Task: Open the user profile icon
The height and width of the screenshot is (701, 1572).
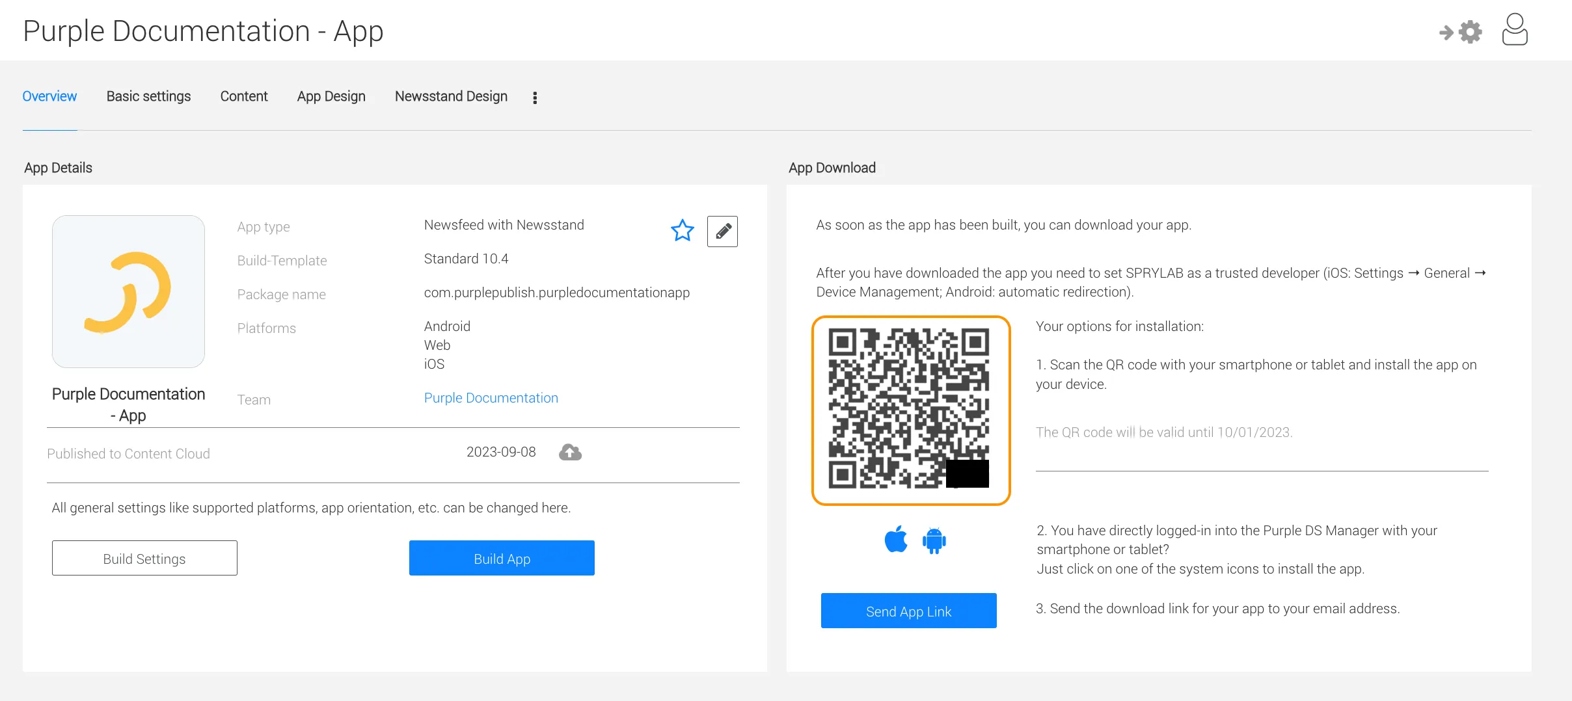Action: coord(1515,30)
